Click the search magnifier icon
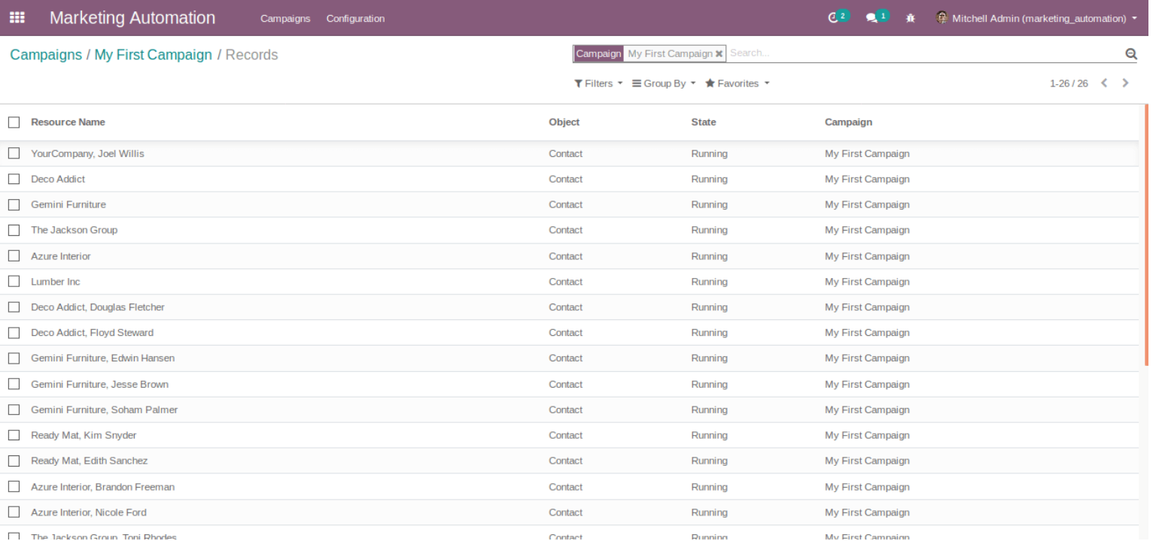Viewport: 1162px width, 541px height. (1130, 54)
